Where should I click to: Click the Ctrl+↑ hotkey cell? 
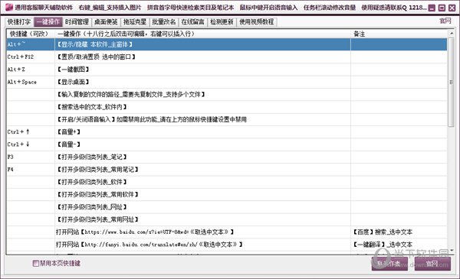click(x=31, y=132)
